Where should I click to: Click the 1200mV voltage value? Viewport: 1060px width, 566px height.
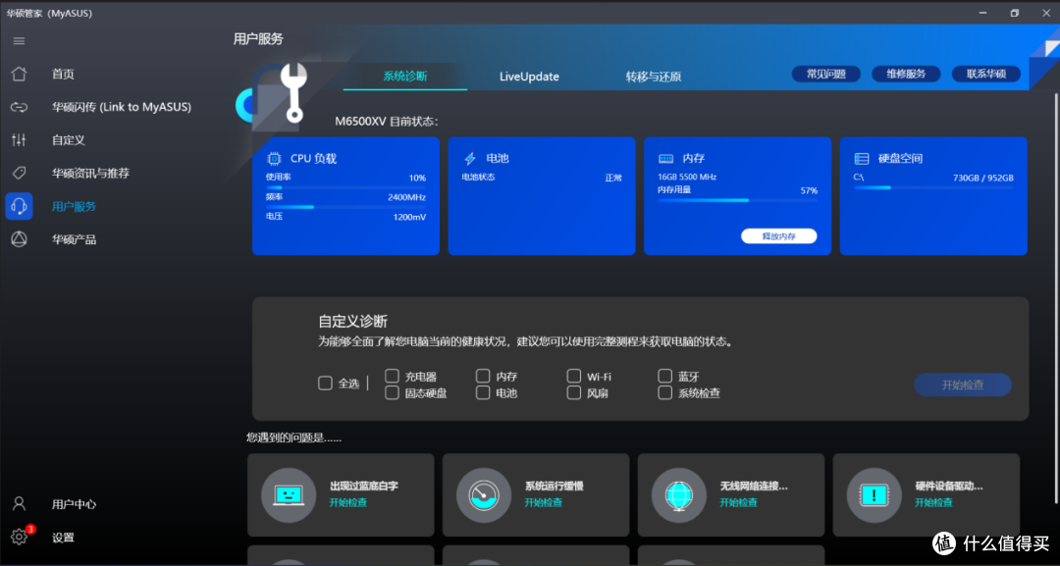coord(409,217)
